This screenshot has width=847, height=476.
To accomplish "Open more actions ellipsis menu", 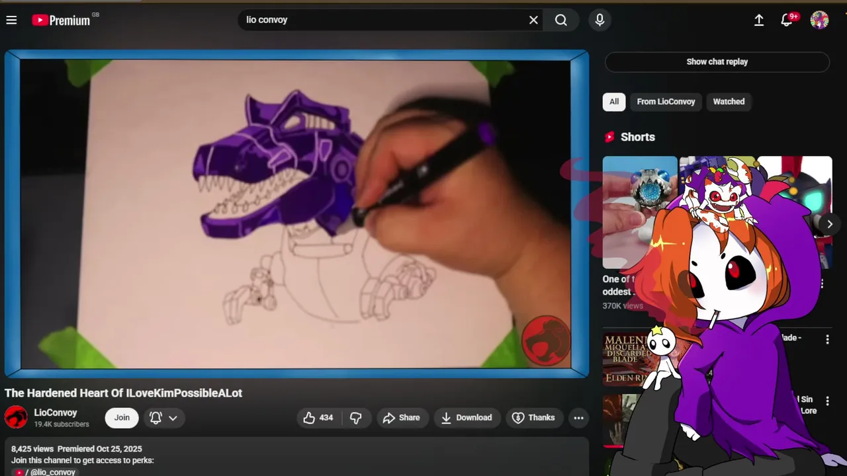I will pyautogui.click(x=578, y=418).
